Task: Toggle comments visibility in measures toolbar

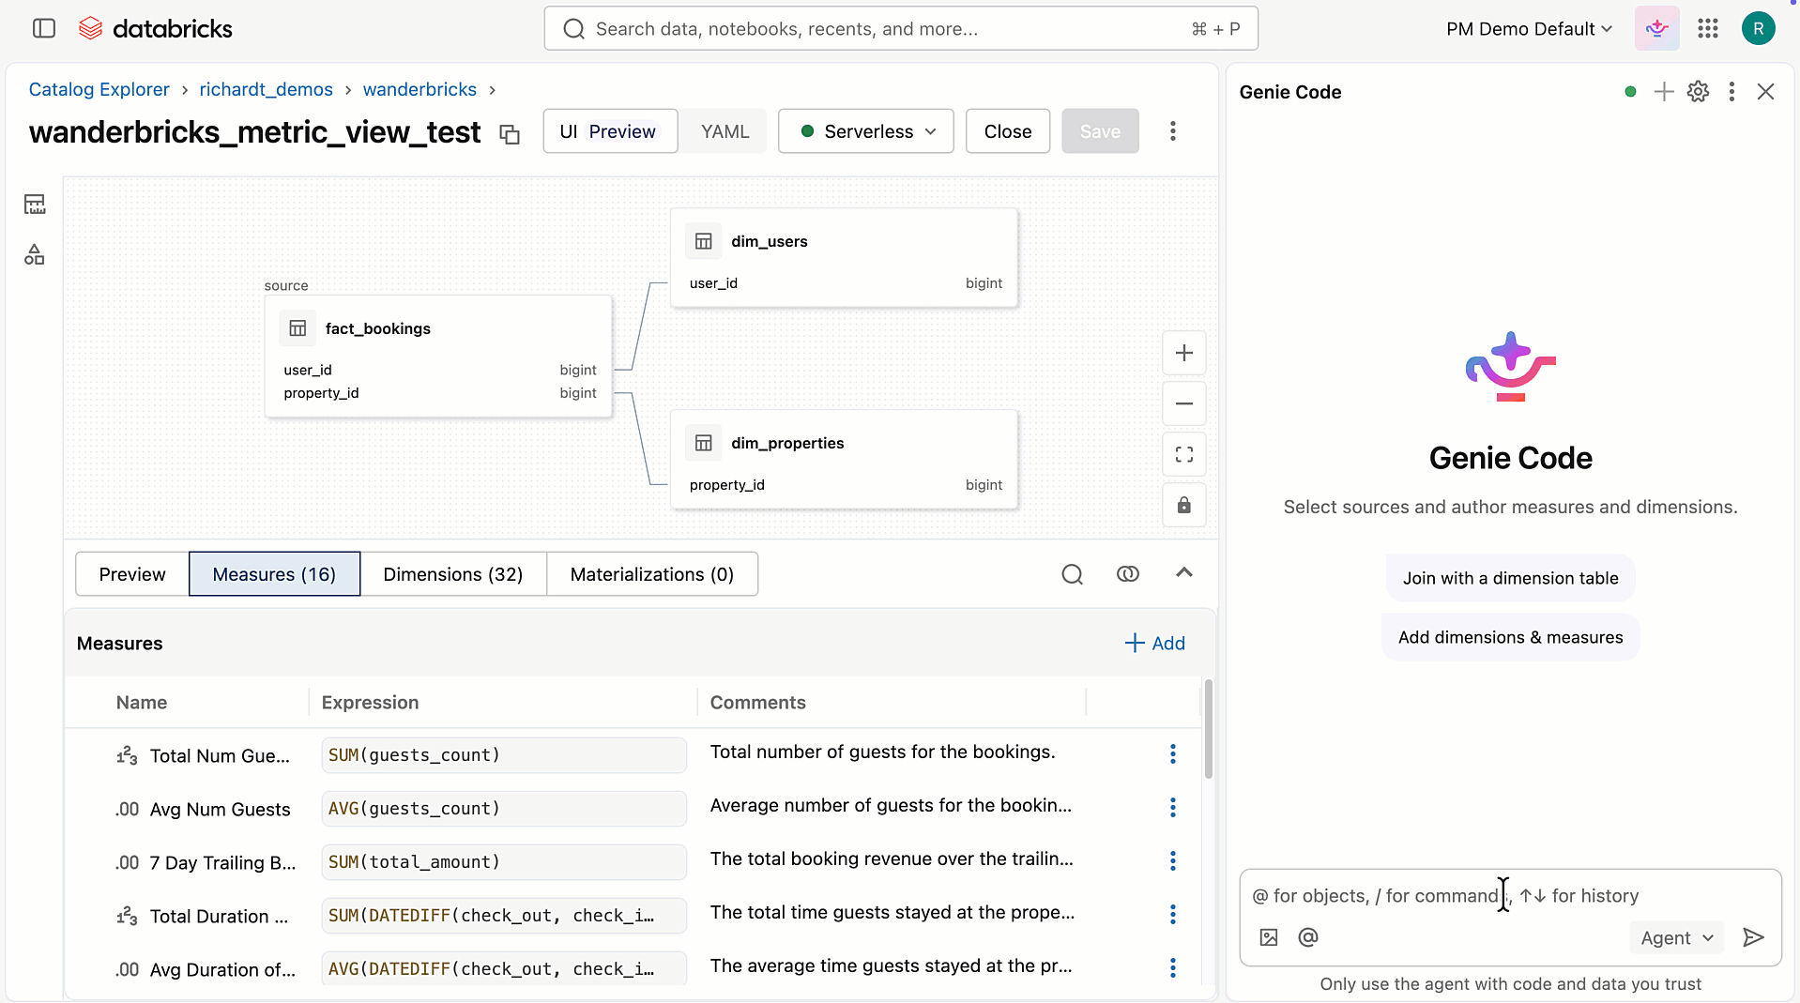Action: (x=1127, y=573)
